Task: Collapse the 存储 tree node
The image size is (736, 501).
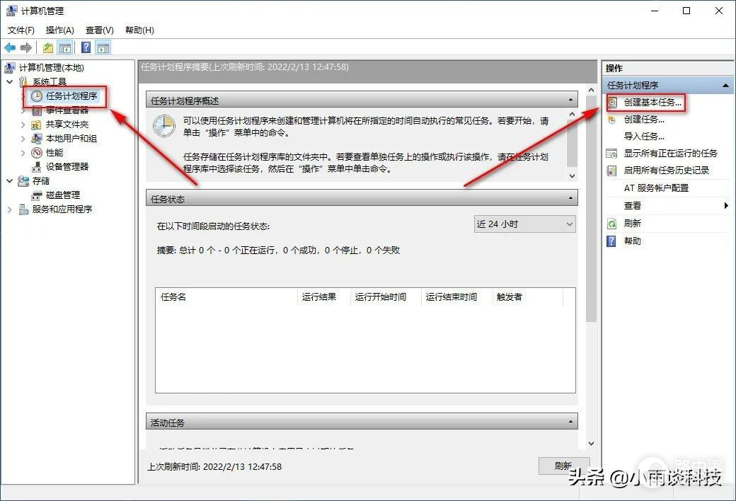Action: [x=9, y=180]
